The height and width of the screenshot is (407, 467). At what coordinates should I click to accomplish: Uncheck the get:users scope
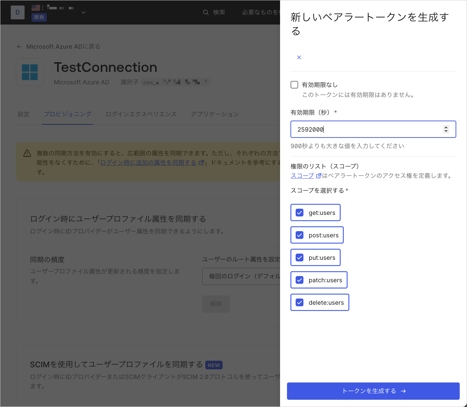[299, 212]
